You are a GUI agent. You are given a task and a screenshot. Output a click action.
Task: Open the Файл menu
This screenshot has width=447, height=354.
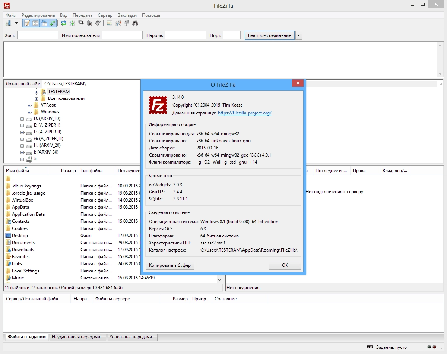pyautogui.click(x=11, y=15)
